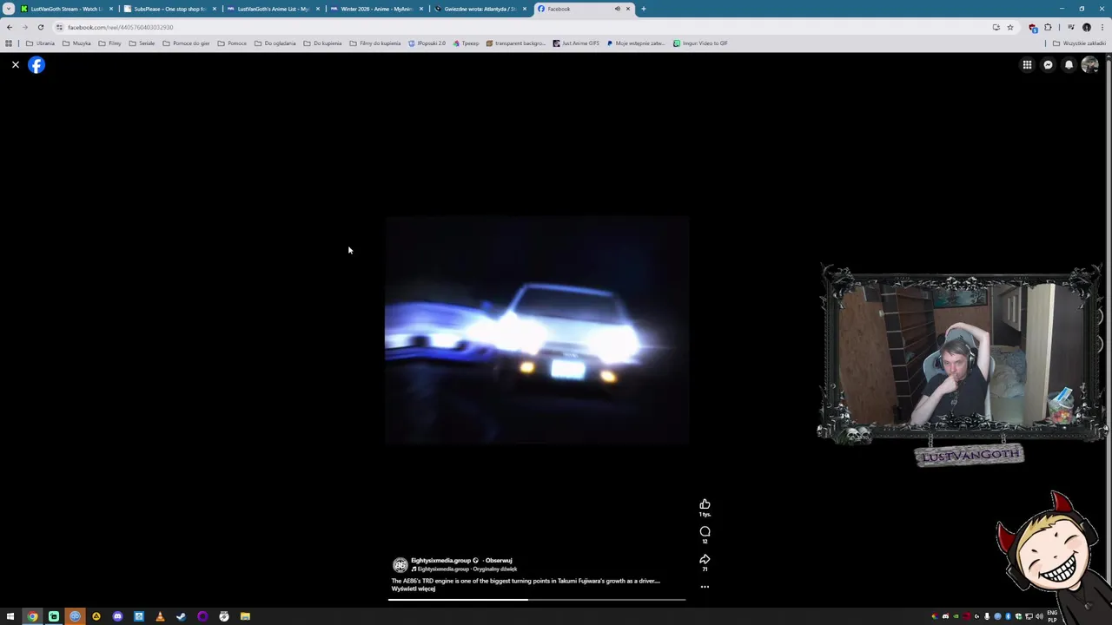Screen dimensions: 1112x625
Task: Open the Facebook account profile picture menu
Action: click(x=1089, y=65)
